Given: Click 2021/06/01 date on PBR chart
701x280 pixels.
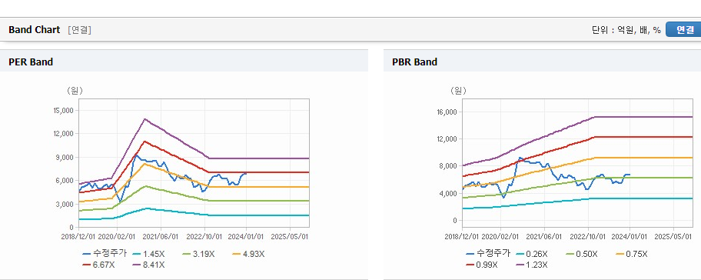Looking at the screenshot, I should click(x=544, y=236).
